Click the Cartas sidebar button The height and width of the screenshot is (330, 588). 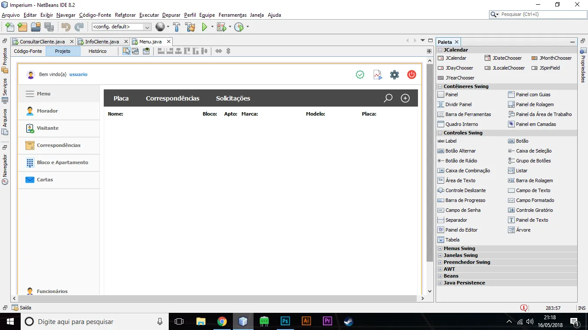(59, 180)
